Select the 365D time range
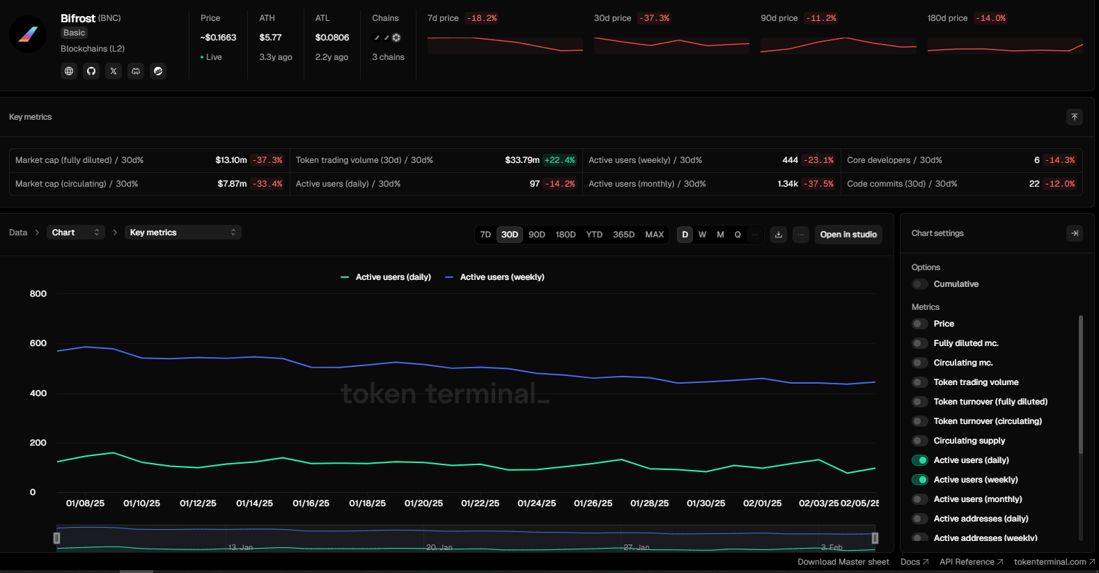 click(x=624, y=235)
